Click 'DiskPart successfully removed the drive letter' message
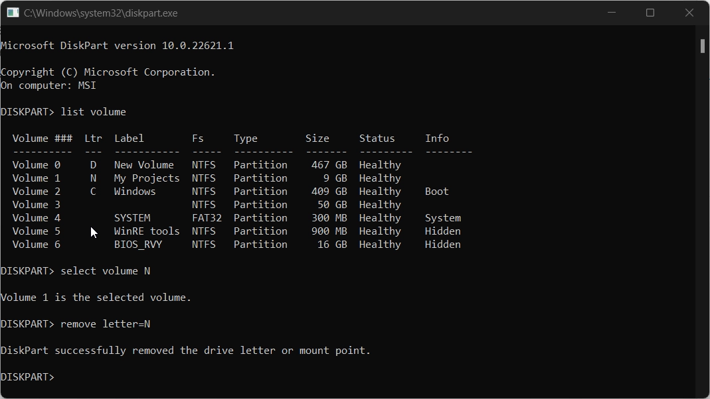Screen dimensions: 710x399 click(x=186, y=351)
